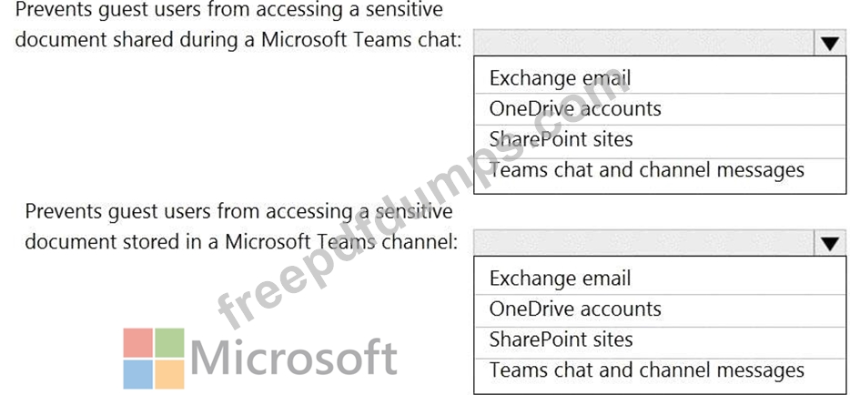
Task: Click the second dropdown's gray selection field
Action: (x=644, y=243)
